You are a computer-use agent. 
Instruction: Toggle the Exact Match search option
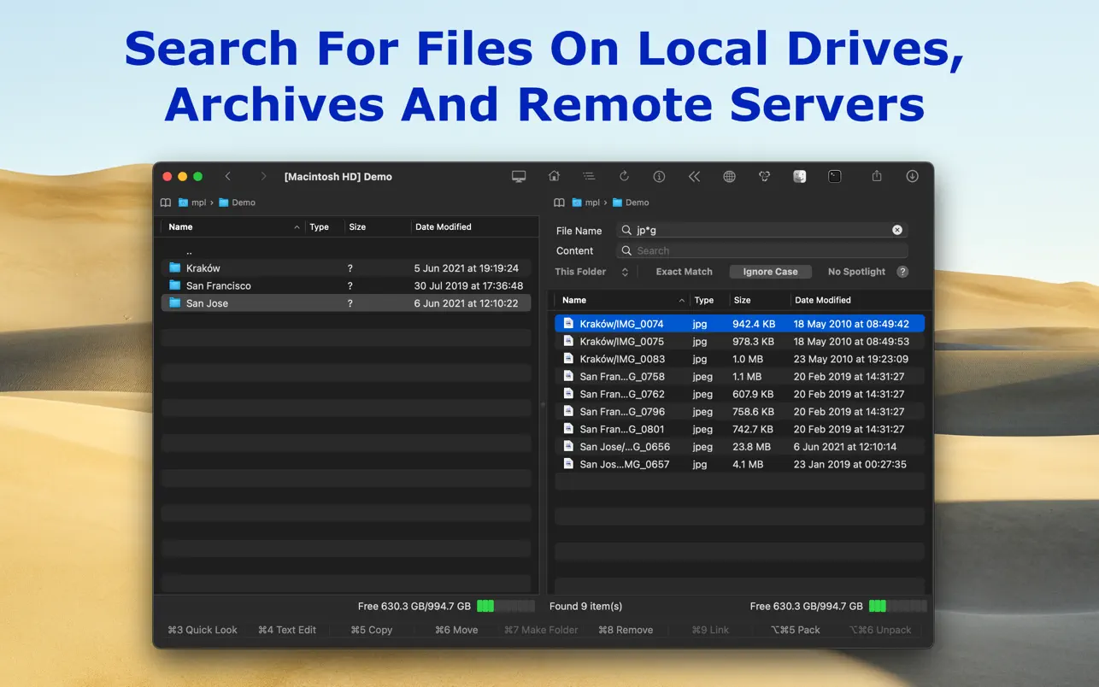684,272
